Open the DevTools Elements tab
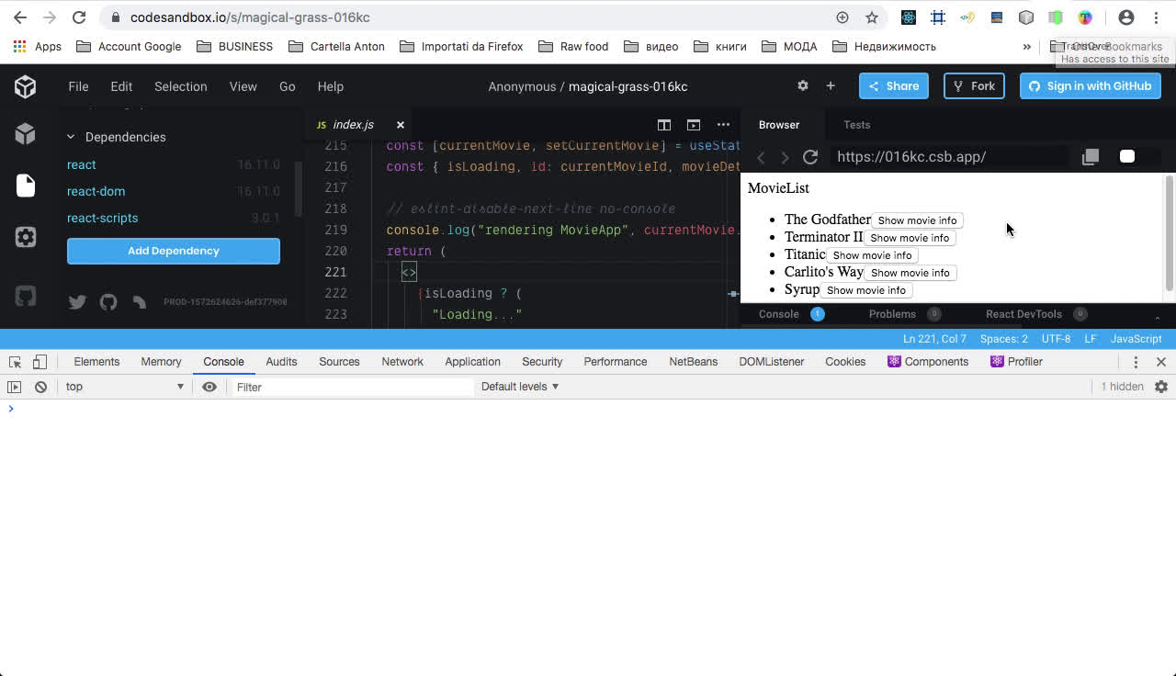 tap(96, 362)
